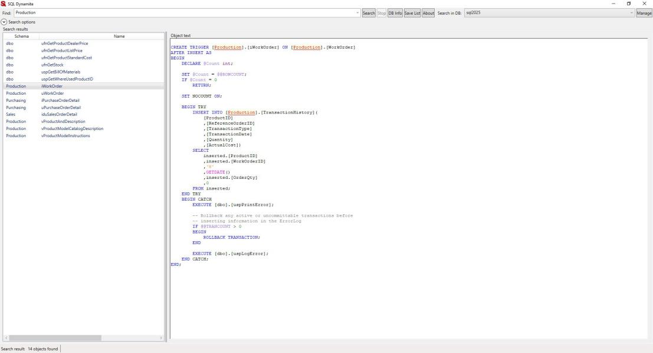
Task: Select vProductModelCatalogDescription result
Action: pyautogui.click(x=72, y=128)
